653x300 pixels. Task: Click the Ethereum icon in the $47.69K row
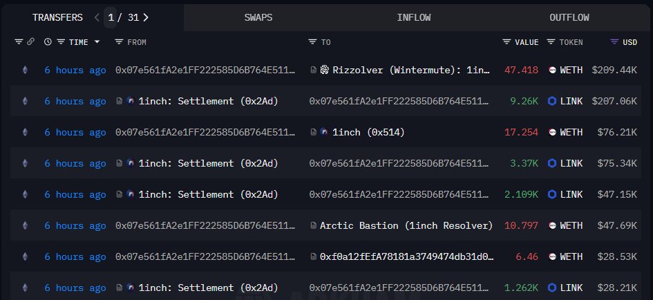click(25, 225)
